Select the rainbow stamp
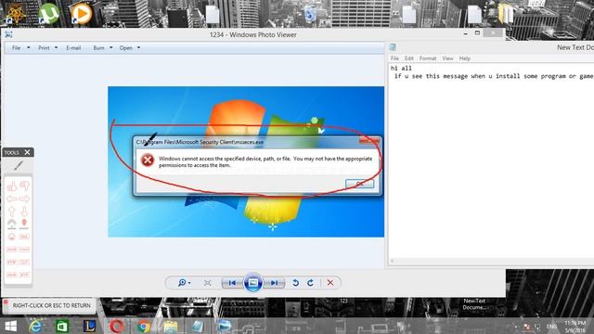 (12, 224)
